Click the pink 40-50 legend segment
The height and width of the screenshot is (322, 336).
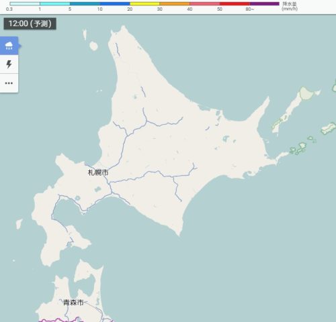point(205,3)
